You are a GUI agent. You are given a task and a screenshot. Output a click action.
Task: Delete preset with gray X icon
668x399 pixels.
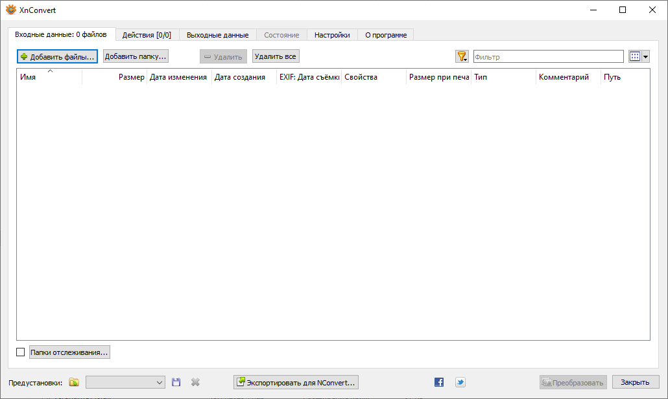pos(195,382)
